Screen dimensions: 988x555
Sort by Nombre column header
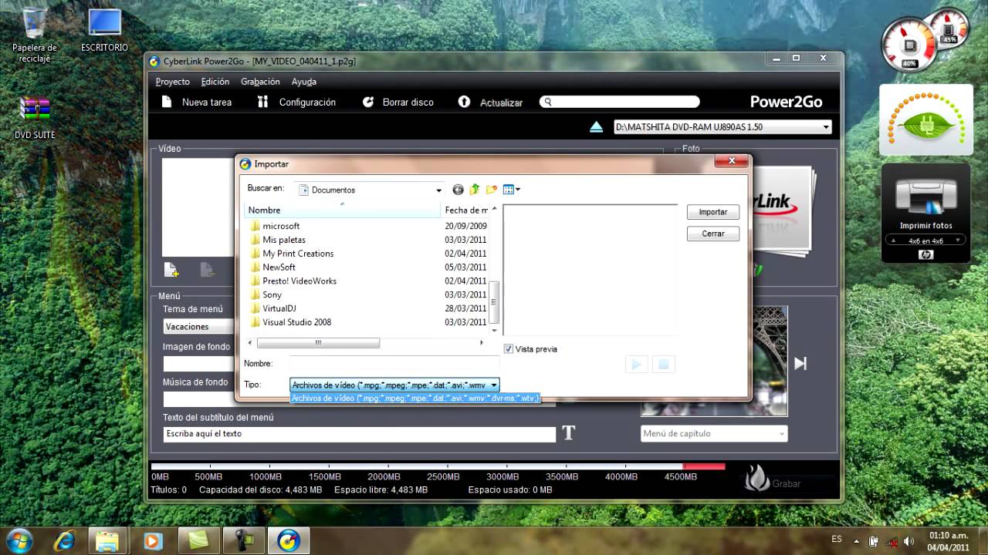click(343, 210)
